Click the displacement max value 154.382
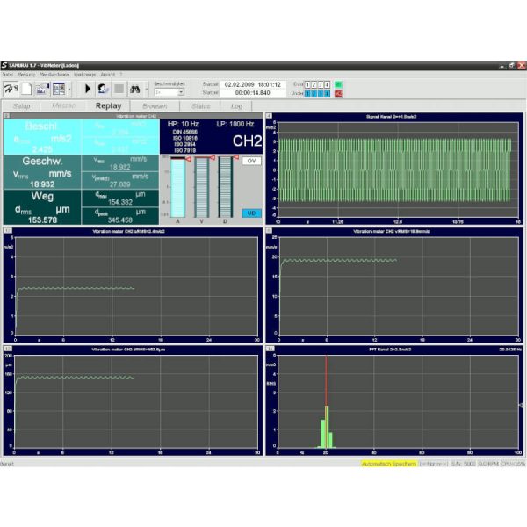The height and width of the screenshot is (527, 527). pos(119,202)
